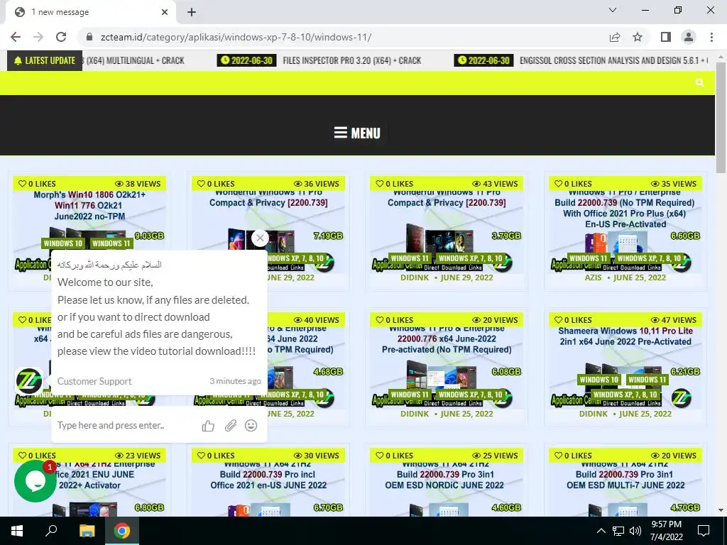The image size is (727, 545).
Task: Open emoji picker in chat
Action: 251,426
